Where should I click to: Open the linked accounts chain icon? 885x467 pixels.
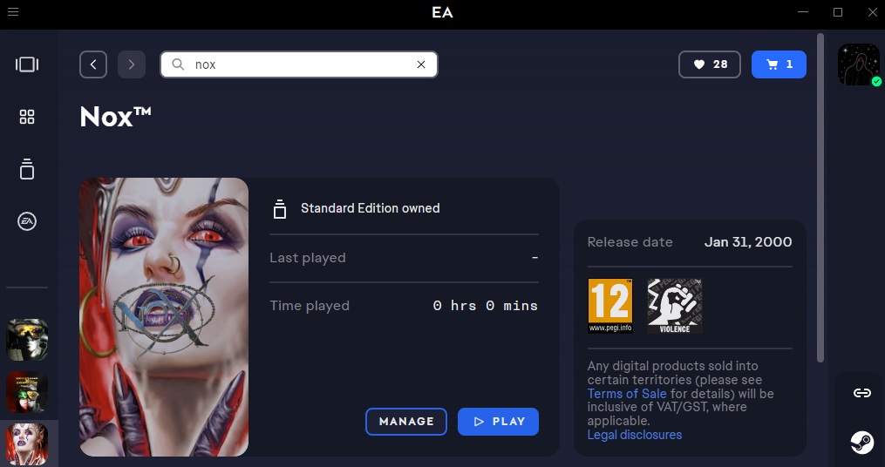(x=861, y=393)
